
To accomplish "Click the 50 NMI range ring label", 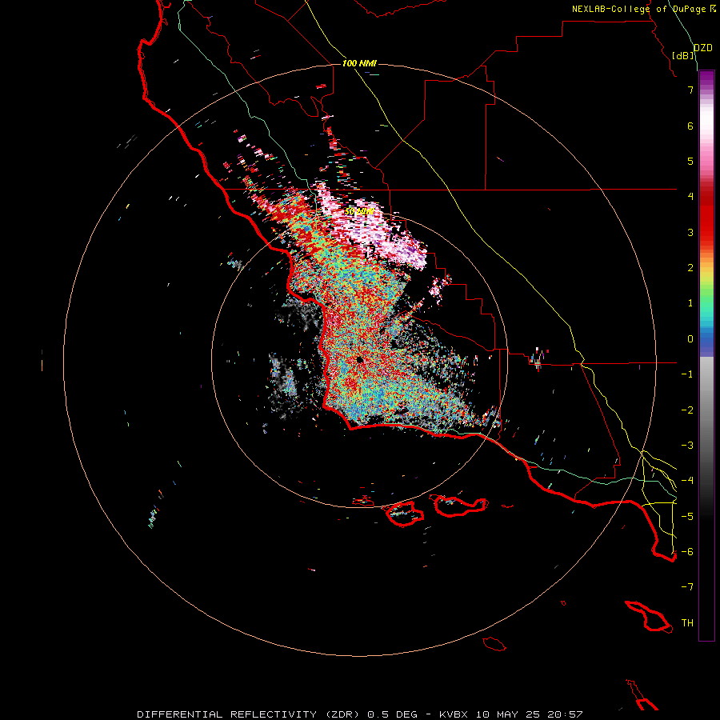I will tap(359, 211).
